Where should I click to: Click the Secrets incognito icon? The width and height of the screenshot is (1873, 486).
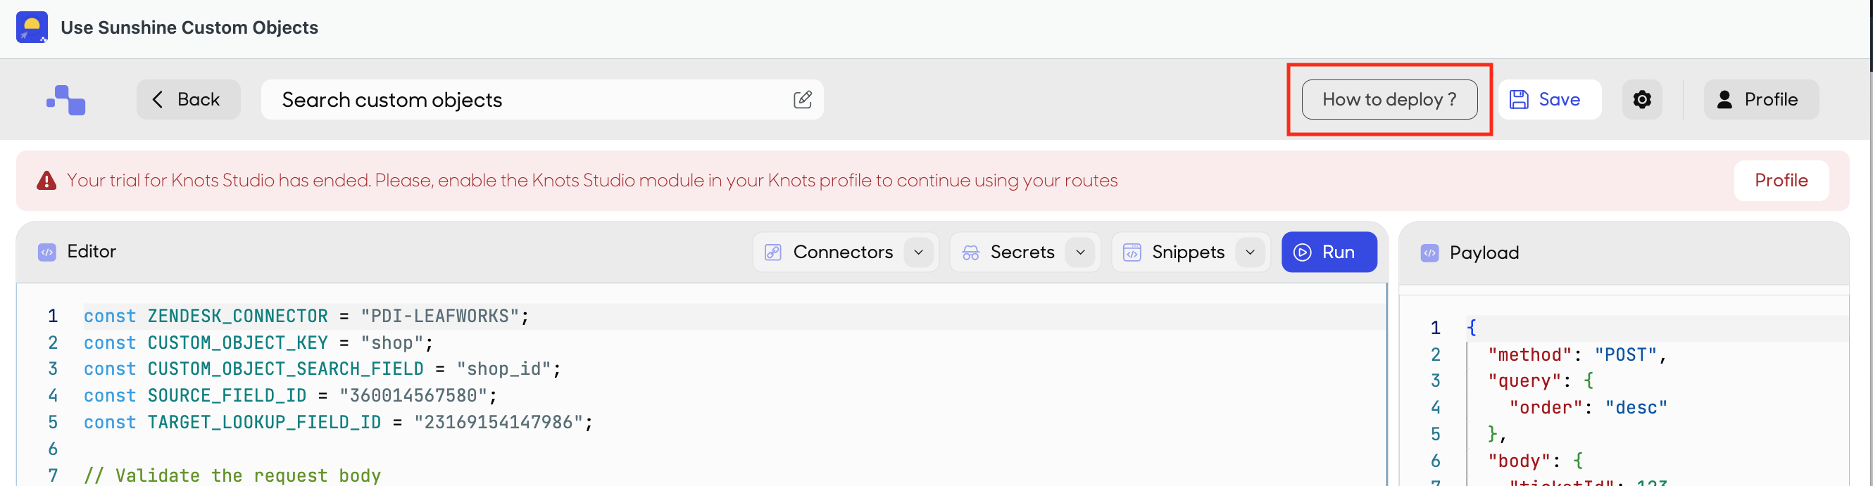pyautogui.click(x=971, y=252)
